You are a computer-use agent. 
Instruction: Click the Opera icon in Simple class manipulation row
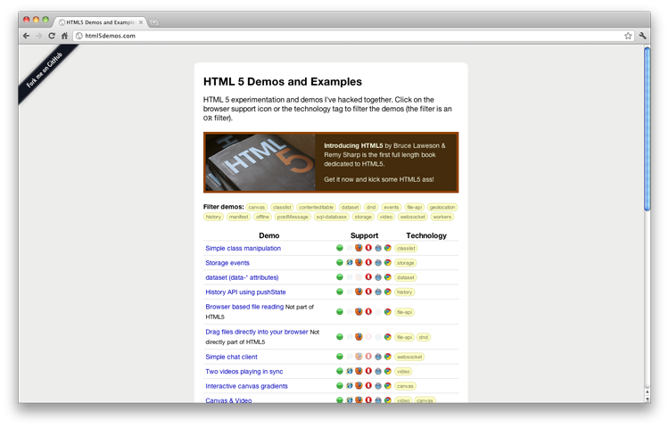coord(368,248)
